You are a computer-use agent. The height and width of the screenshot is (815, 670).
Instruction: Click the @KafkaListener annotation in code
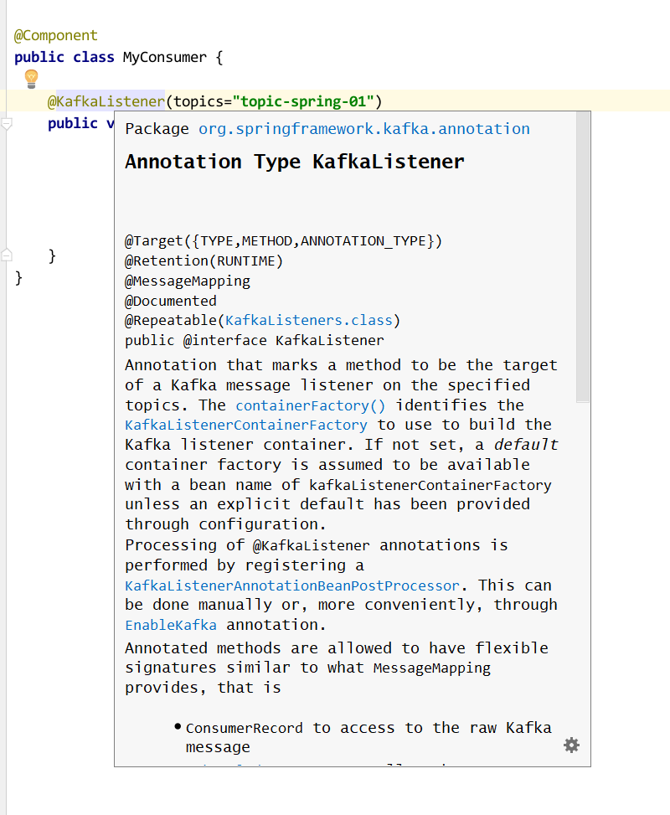pos(106,102)
